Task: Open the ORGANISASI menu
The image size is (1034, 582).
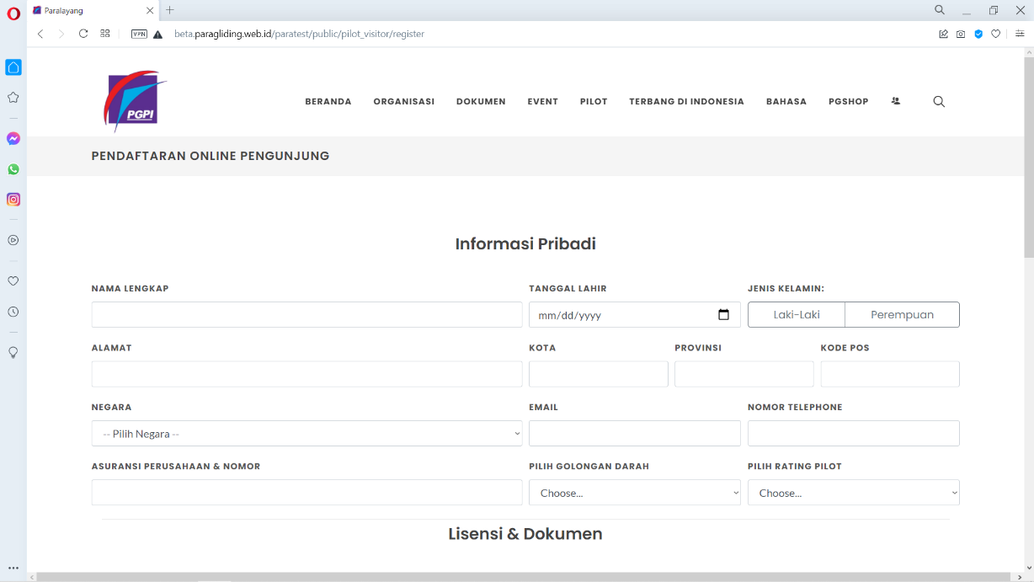Action: pos(403,102)
